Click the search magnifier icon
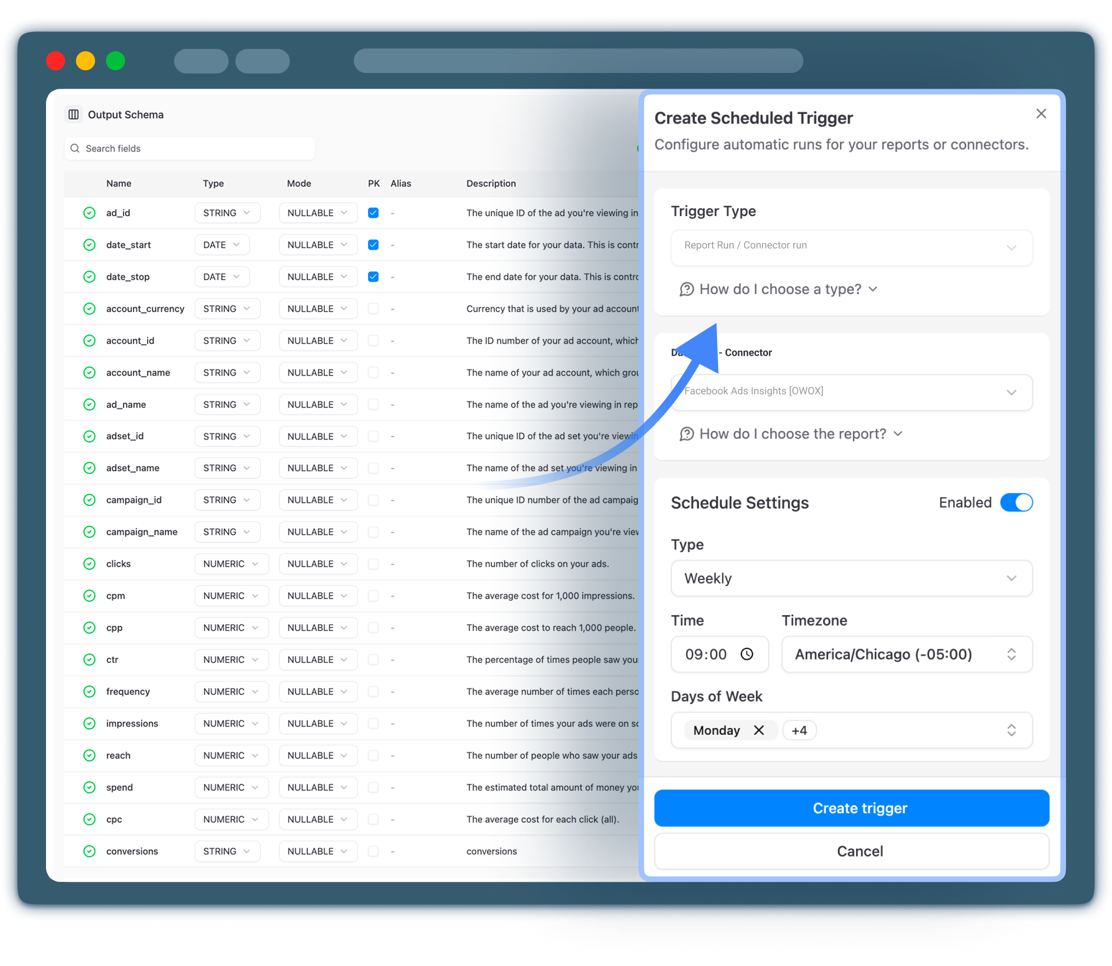The image size is (1112, 966). [75, 148]
